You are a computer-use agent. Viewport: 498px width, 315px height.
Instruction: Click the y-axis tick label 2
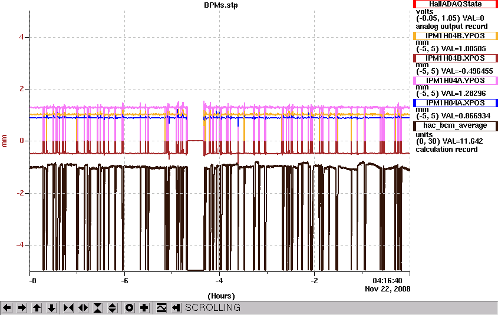pos(21,89)
